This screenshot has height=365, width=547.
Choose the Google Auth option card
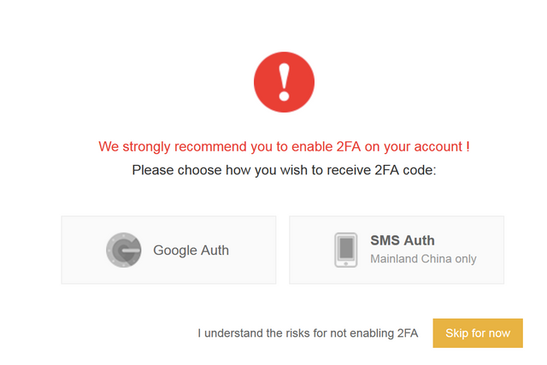[169, 250]
